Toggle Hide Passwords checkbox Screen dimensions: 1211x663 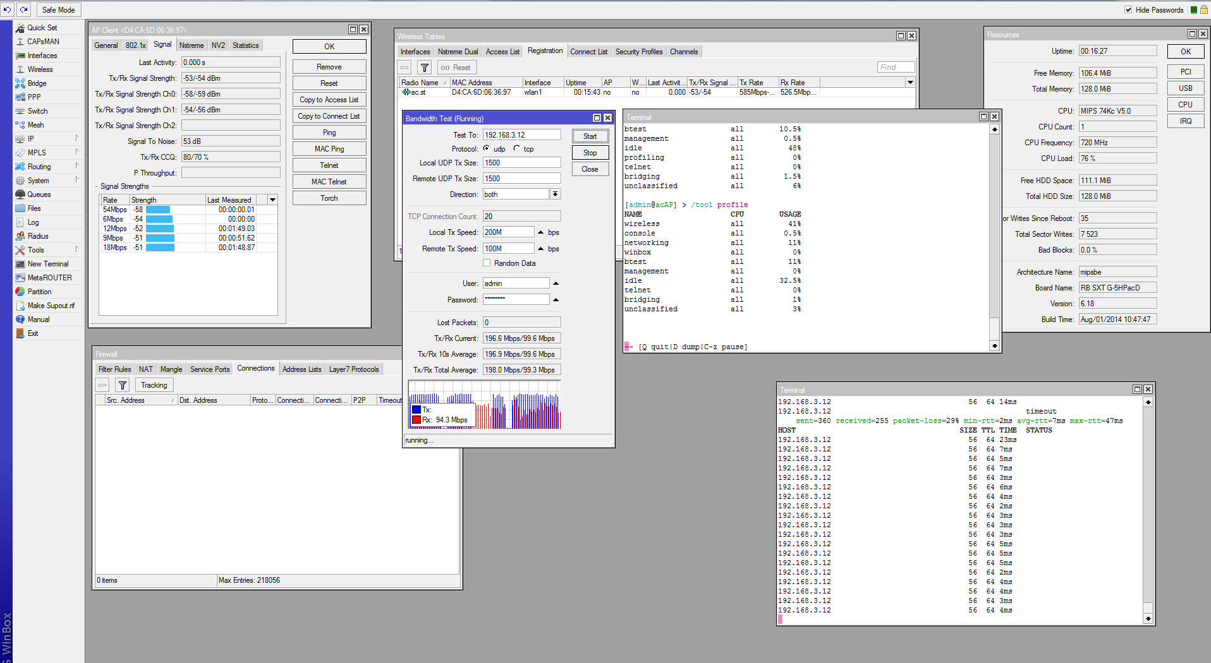point(1128,9)
